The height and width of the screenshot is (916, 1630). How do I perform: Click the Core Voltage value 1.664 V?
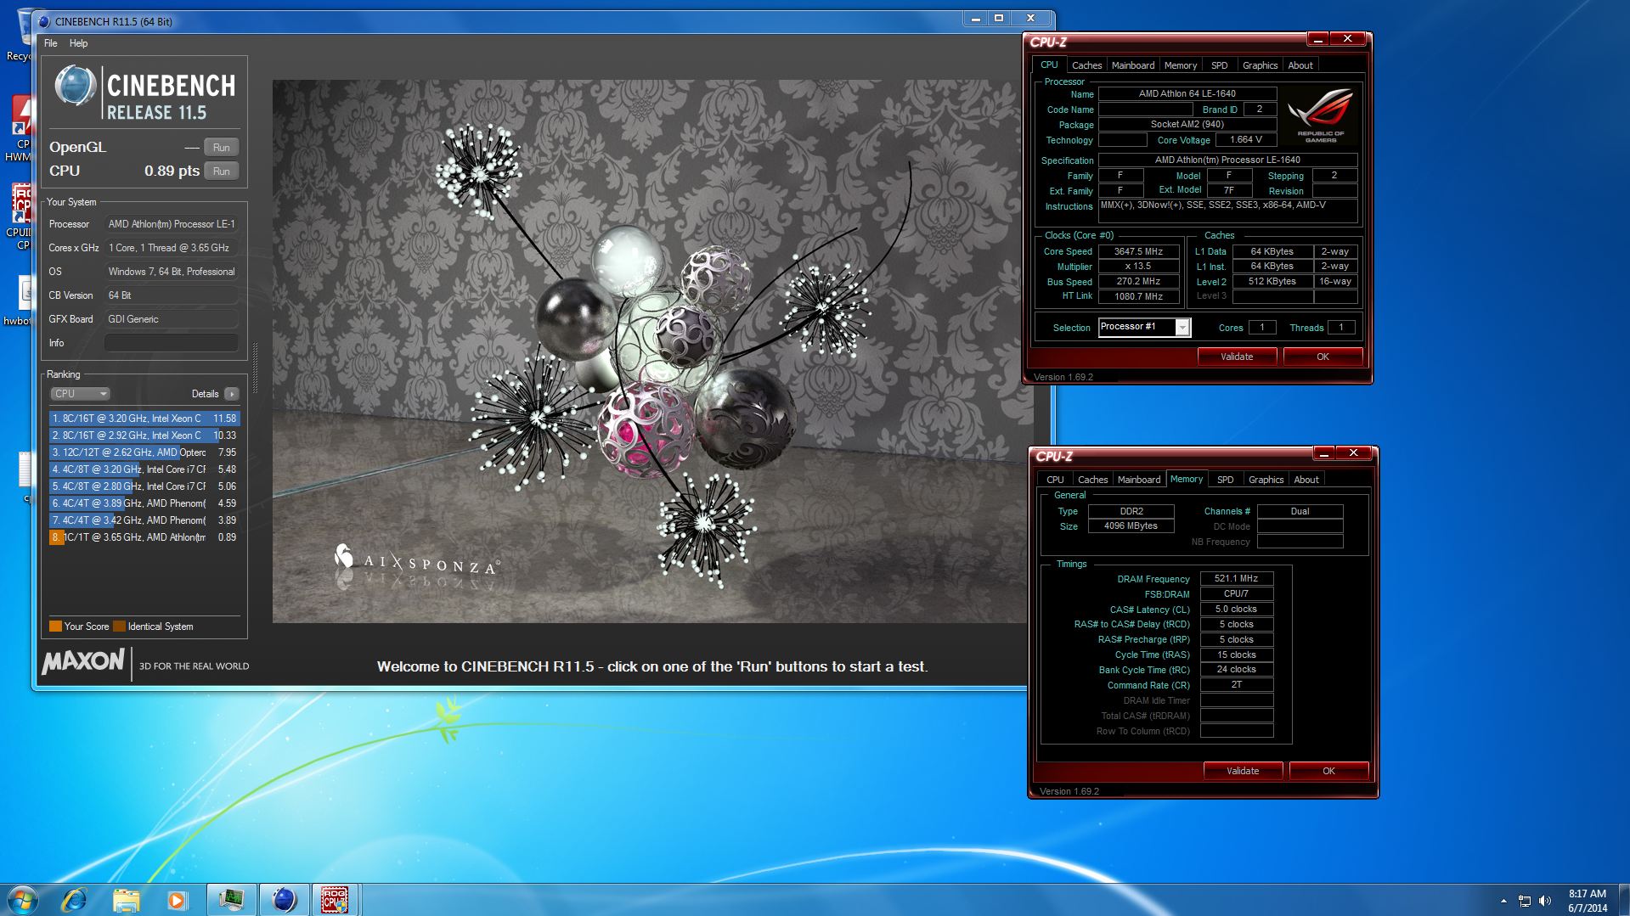coord(1246,139)
